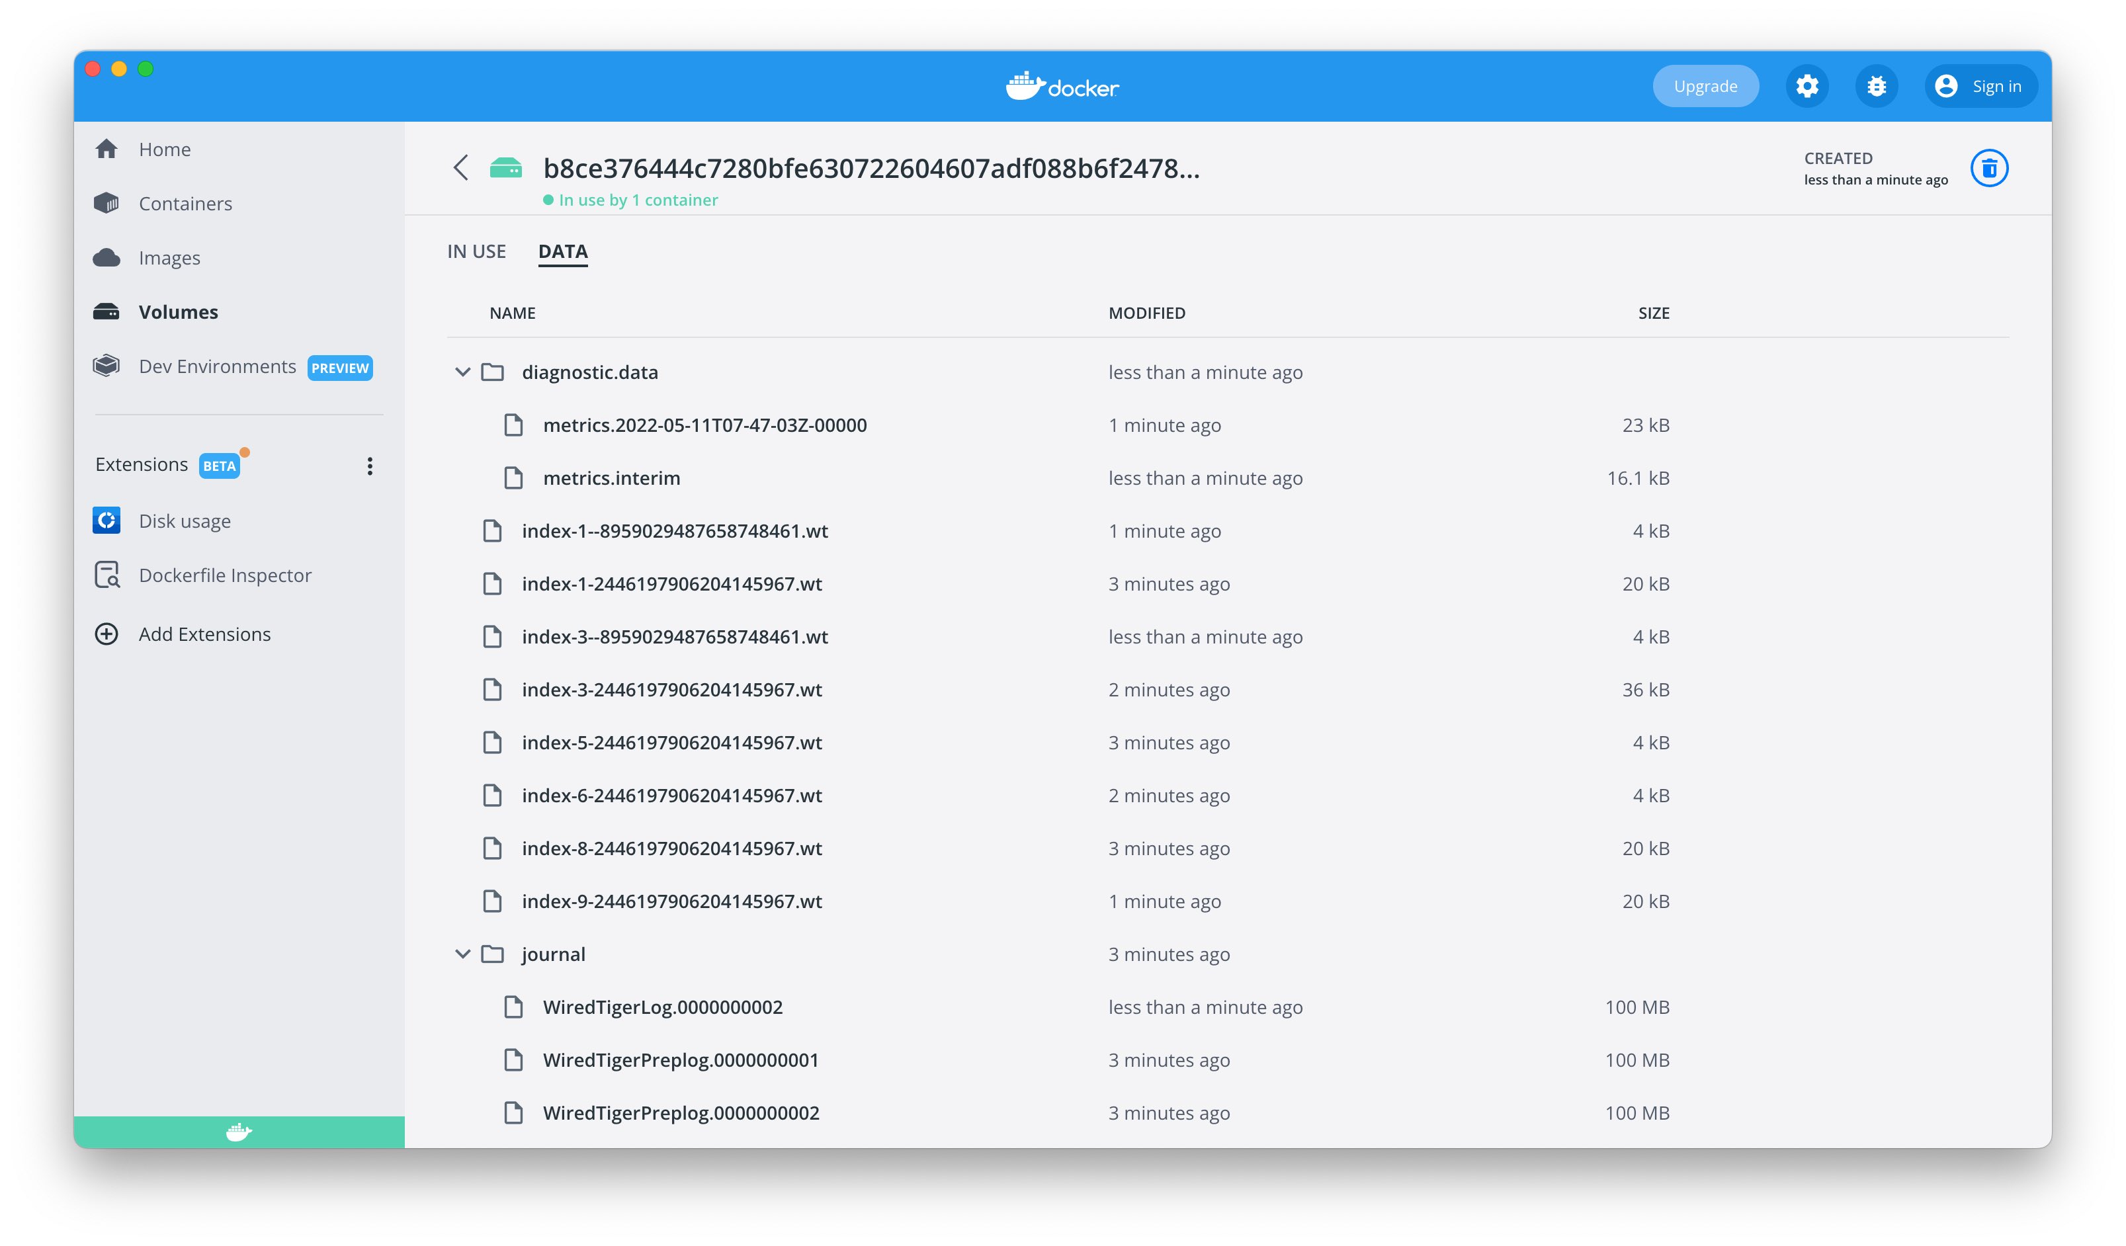Click the journal folder icon
The image size is (2126, 1246).
click(x=493, y=954)
